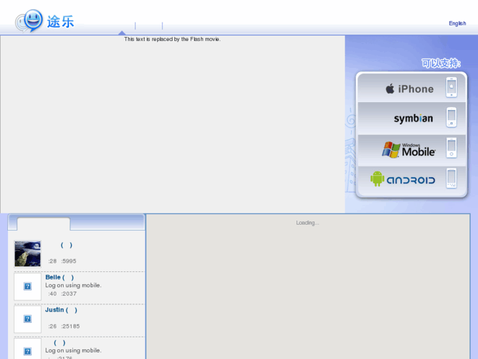
Task: Select the iPhone platform button
Action: [x=412, y=88]
